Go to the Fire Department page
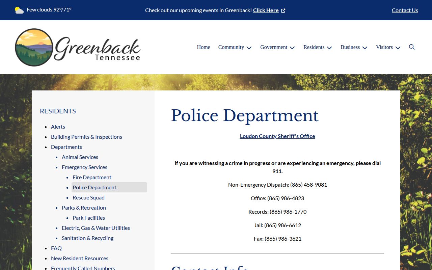Viewport: 432px width, 270px height. (92, 177)
